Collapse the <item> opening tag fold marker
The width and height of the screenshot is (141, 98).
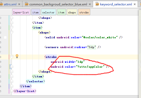click(x=12, y=28)
